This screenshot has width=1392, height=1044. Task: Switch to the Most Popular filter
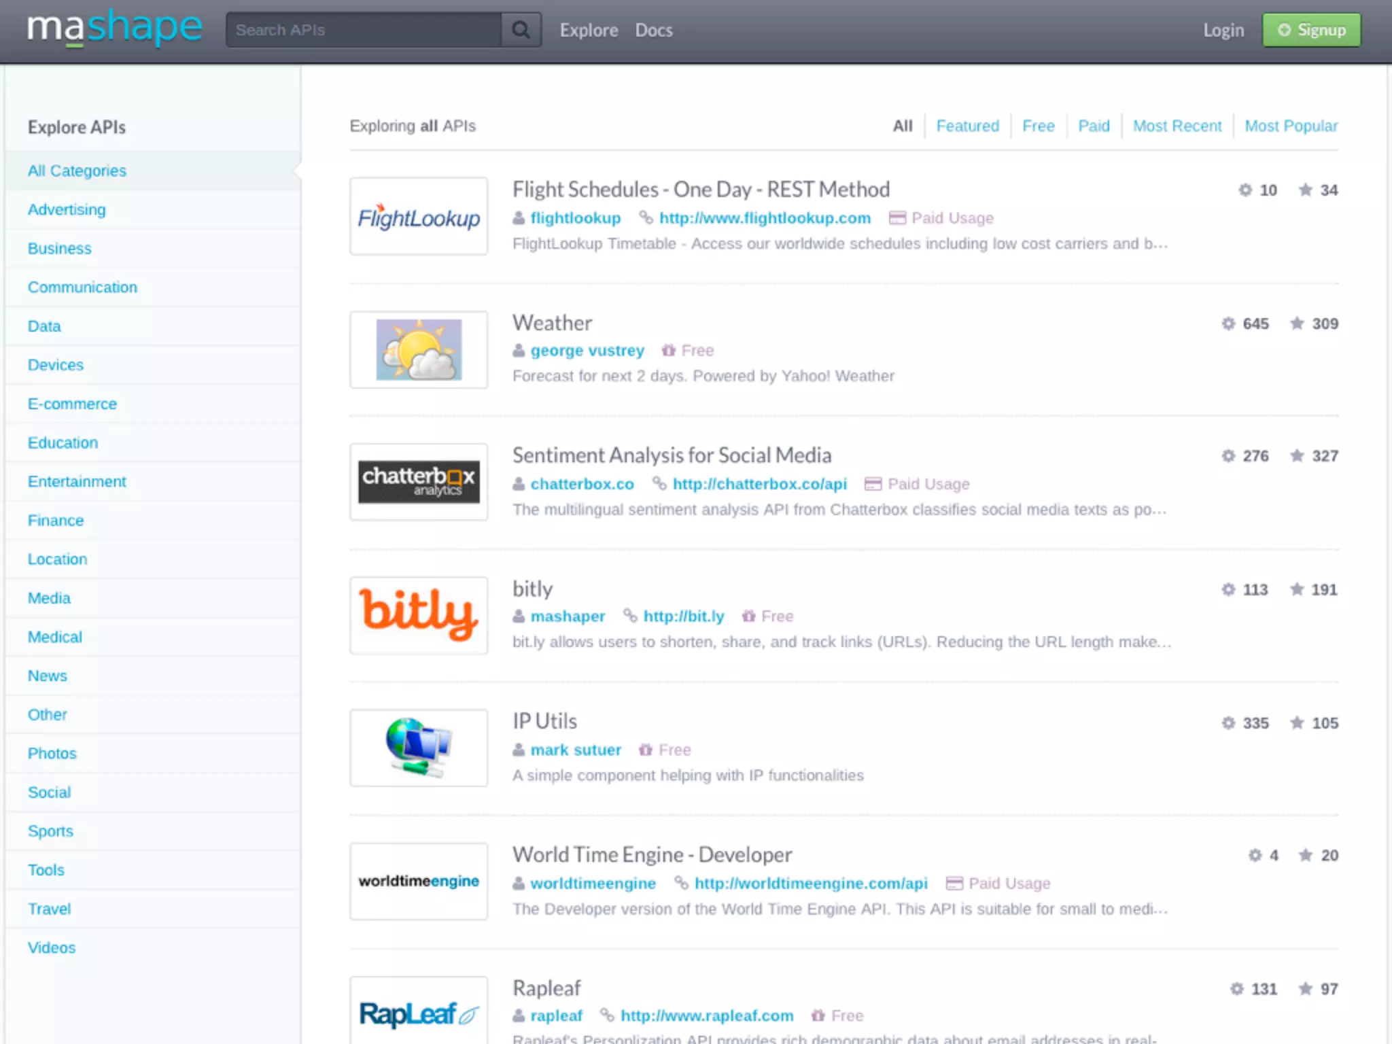(1291, 126)
